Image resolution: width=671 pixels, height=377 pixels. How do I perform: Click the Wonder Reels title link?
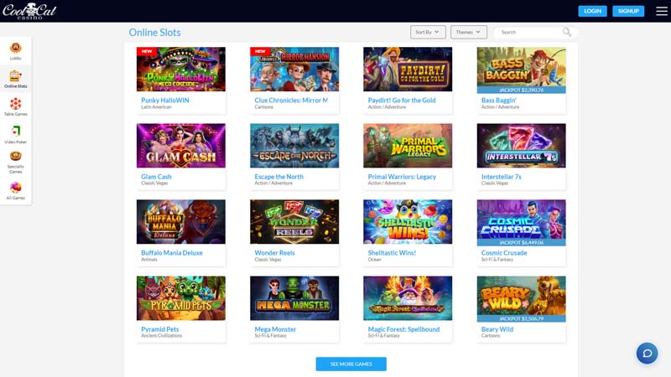[x=275, y=253]
